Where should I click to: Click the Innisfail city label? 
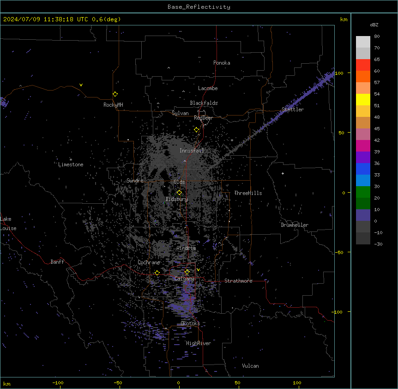pos(192,151)
